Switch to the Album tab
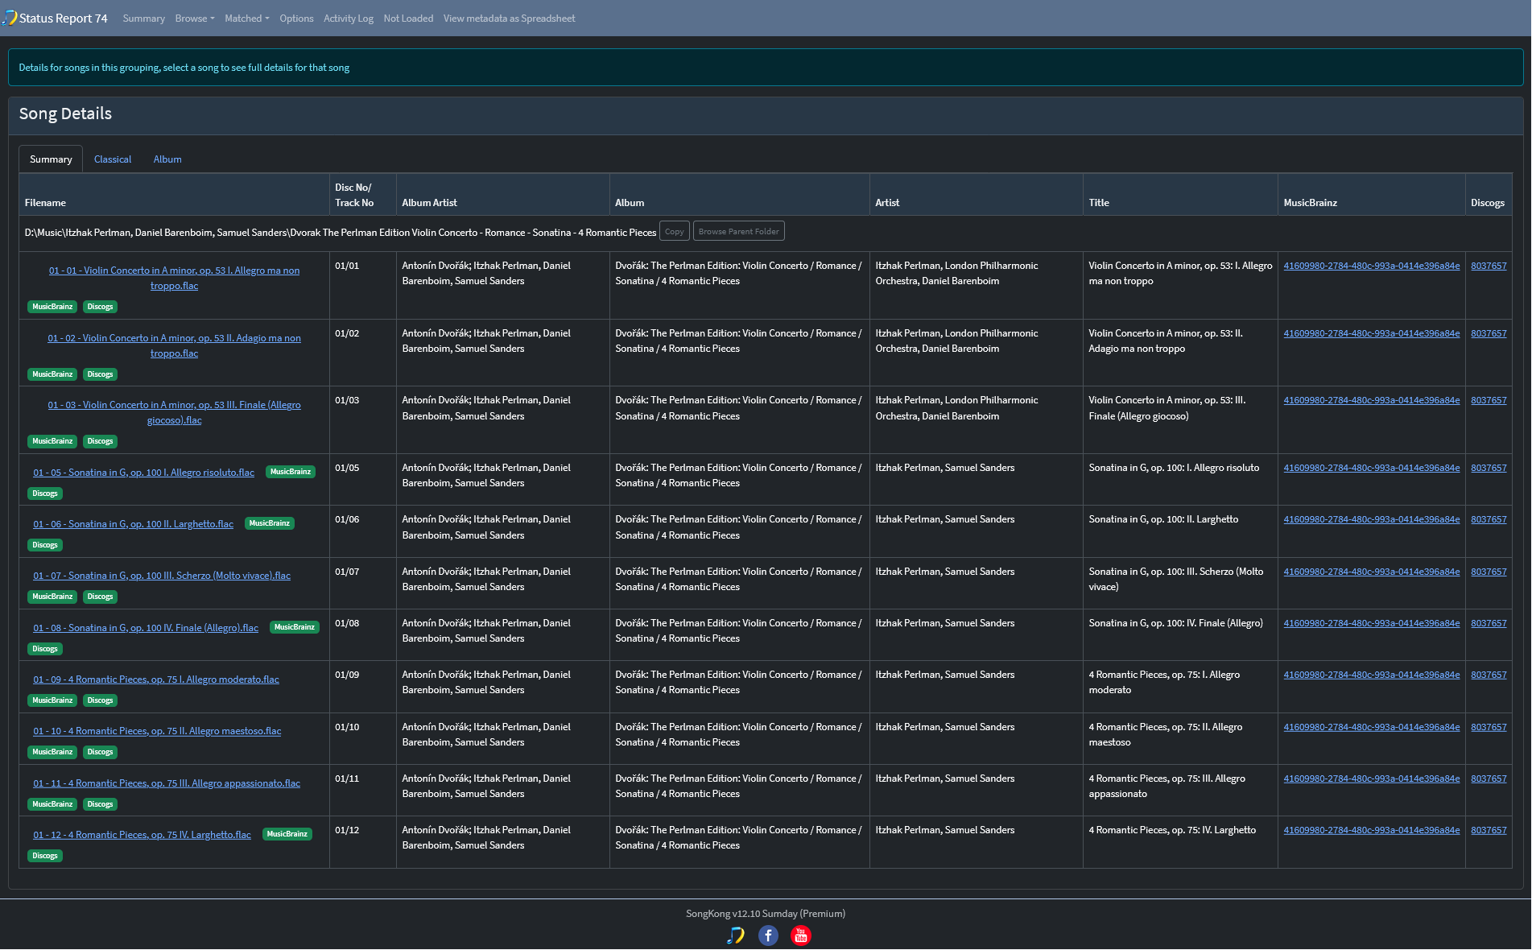Viewport: 1532px width, 950px height. click(x=167, y=159)
